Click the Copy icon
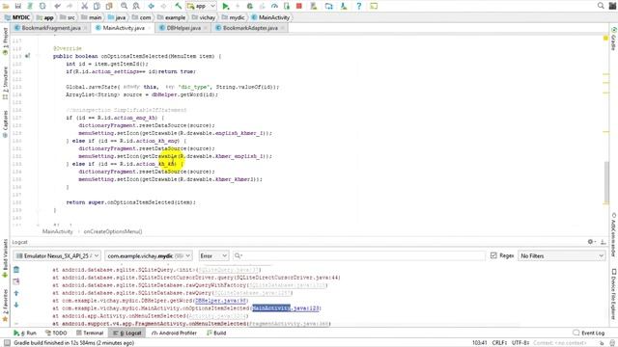 (x=97, y=6)
